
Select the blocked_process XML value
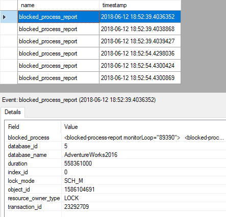tap(144, 138)
